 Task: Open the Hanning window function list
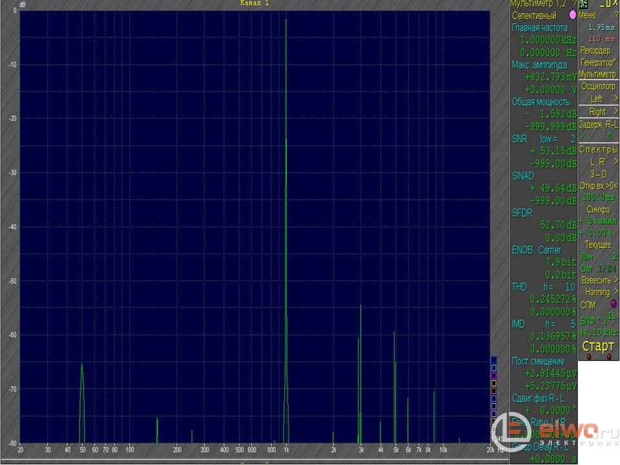coord(599,292)
